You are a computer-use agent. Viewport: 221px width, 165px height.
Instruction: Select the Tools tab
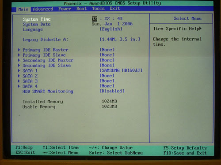coord(98,8)
